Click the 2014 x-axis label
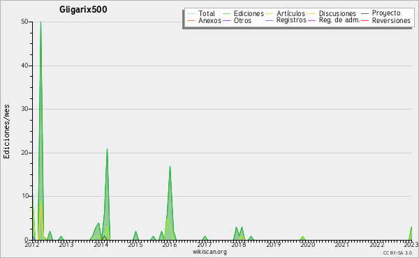 click(101, 245)
